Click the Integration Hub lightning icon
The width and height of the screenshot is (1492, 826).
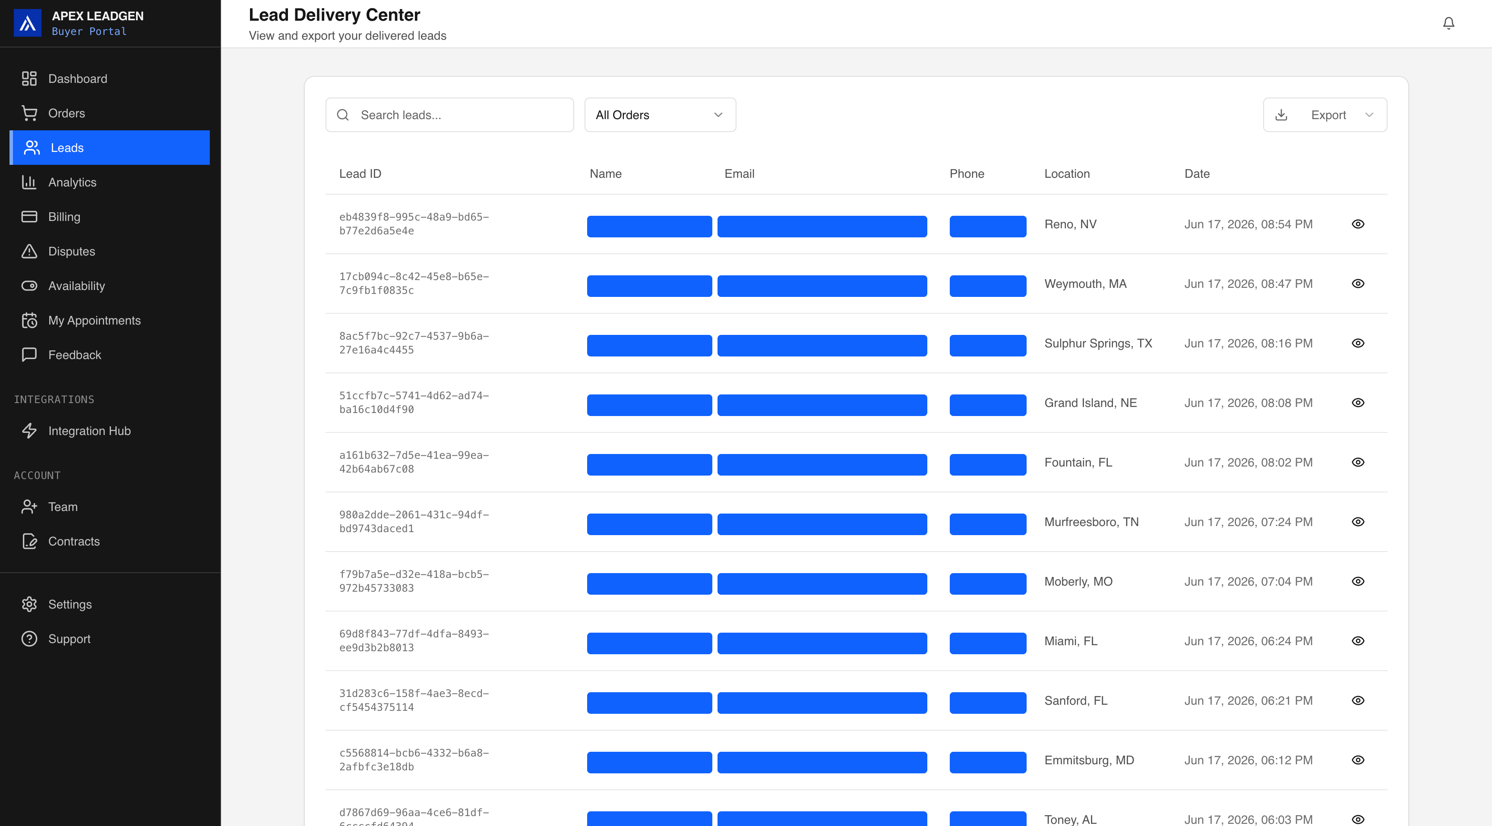[29, 431]
